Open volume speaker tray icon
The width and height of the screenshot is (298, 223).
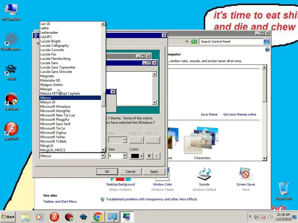pyautogui.click(x=270, y=217)
